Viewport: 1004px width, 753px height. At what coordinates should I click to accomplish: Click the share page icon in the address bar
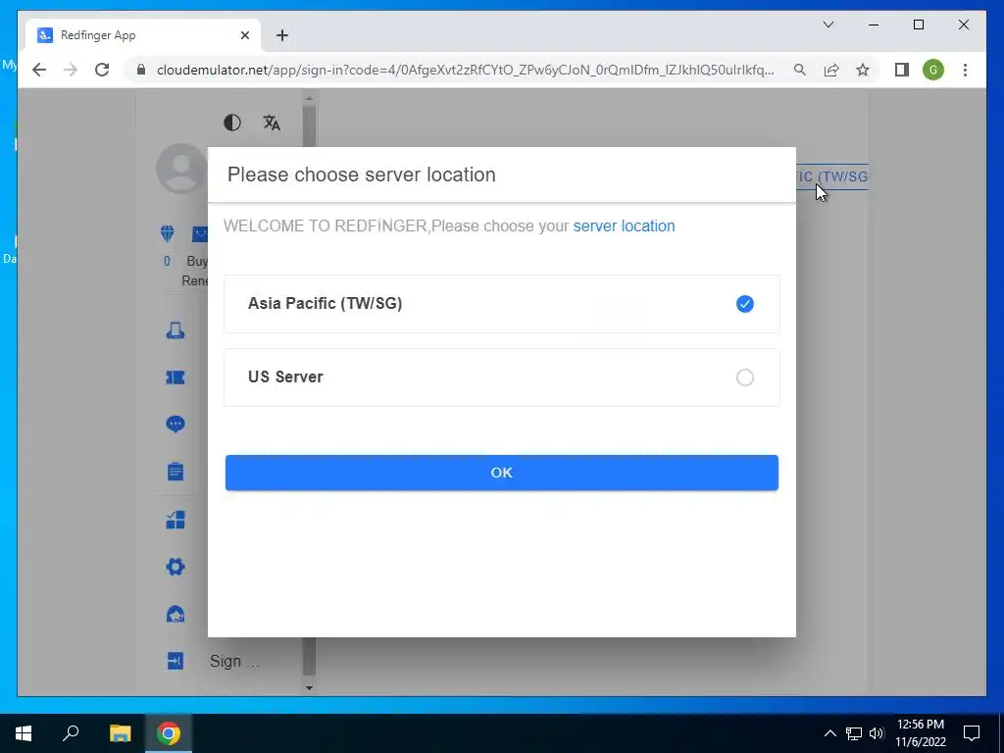831,70
